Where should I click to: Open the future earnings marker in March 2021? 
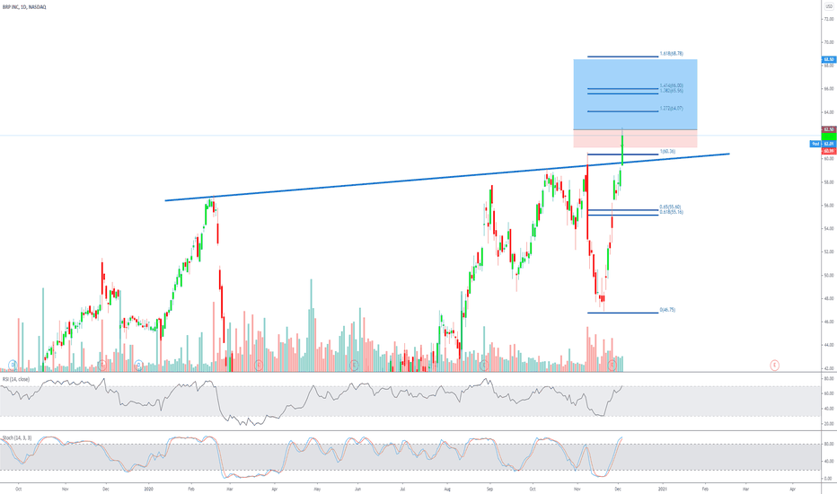[774, 366]
